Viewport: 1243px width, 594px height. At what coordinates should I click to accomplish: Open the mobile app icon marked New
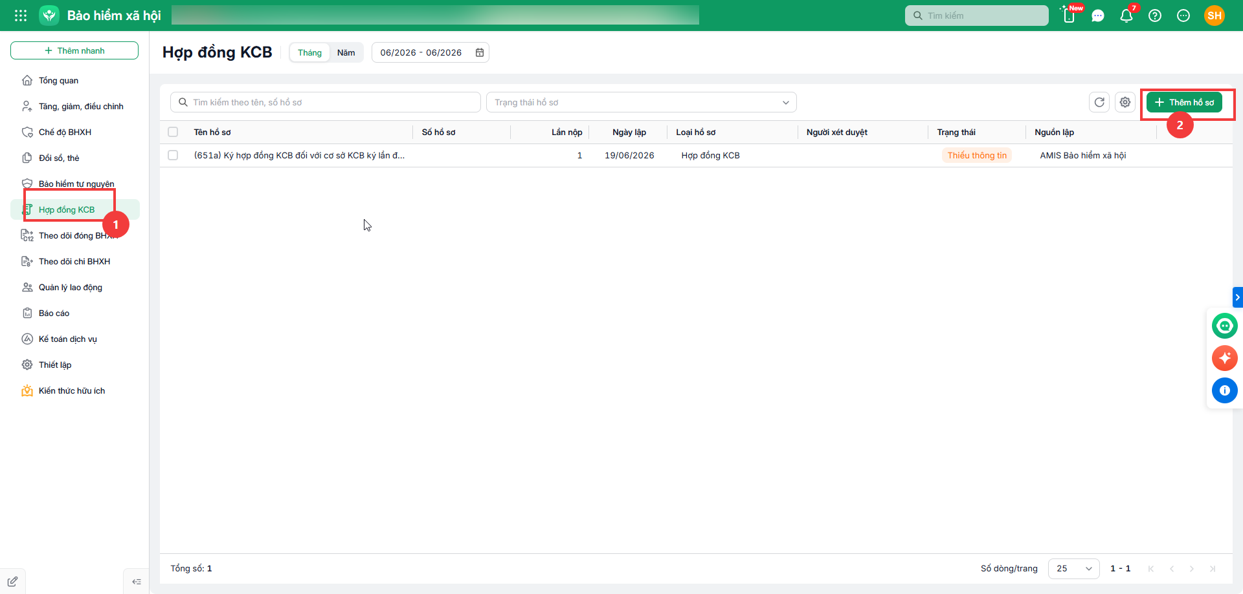point(1069,16)
